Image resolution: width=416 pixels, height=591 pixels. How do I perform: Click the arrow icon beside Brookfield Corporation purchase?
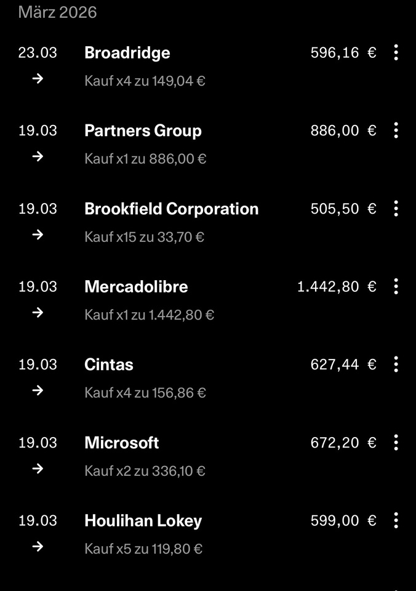(x=38, y=235)
